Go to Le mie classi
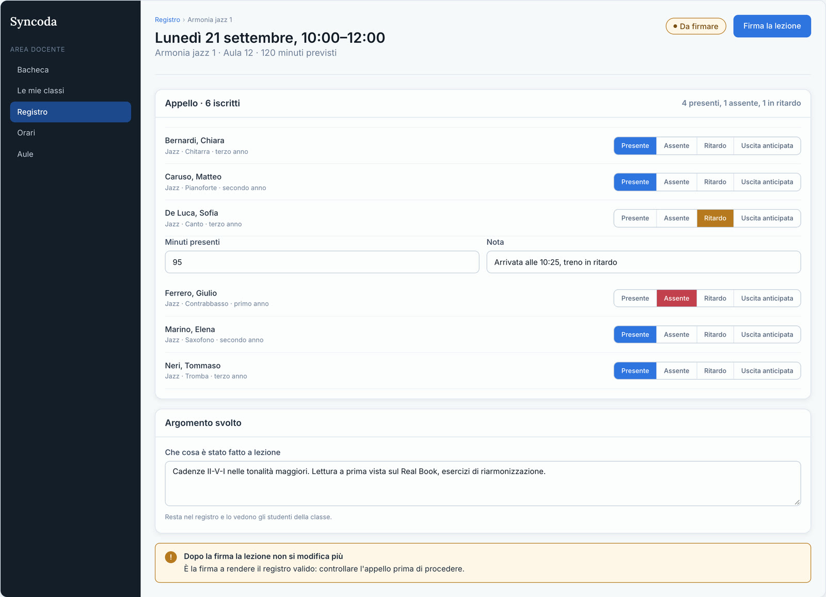Viewport: 826px width, 597px height. (x=70, y=90)
